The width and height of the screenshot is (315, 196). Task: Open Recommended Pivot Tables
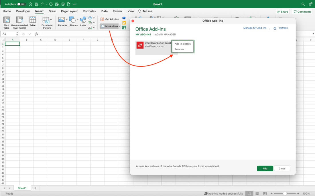(19, 23)
